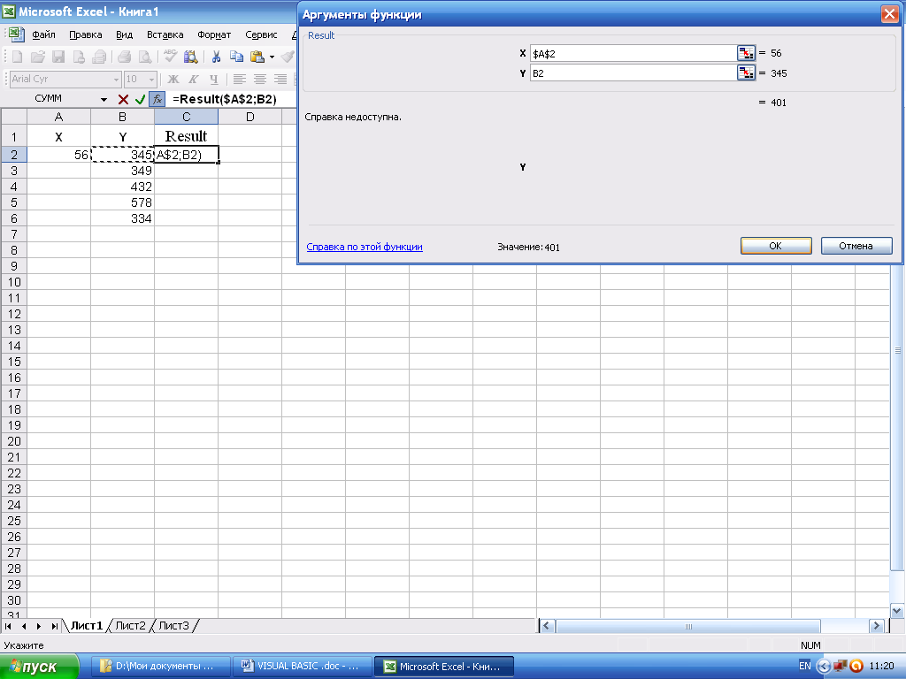
Task: Select cell B4 containing 432
Action: tap(122, 187)
